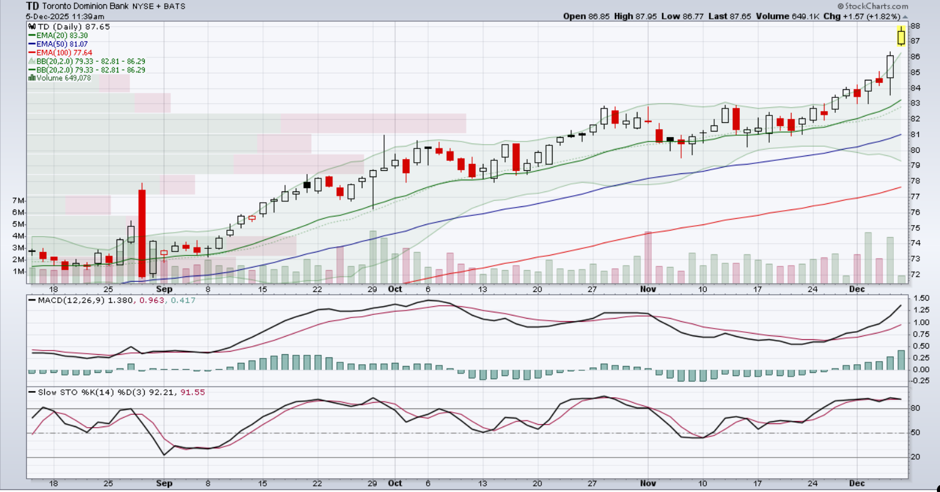Click the 1M volume axis label
940x492 pixels.
tap(19, 272)
